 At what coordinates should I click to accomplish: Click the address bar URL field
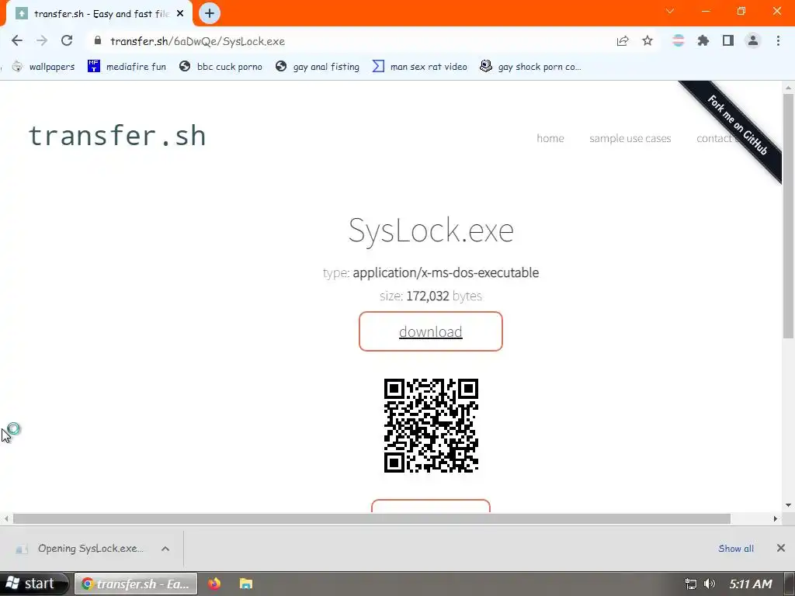[x=350, y=41]
